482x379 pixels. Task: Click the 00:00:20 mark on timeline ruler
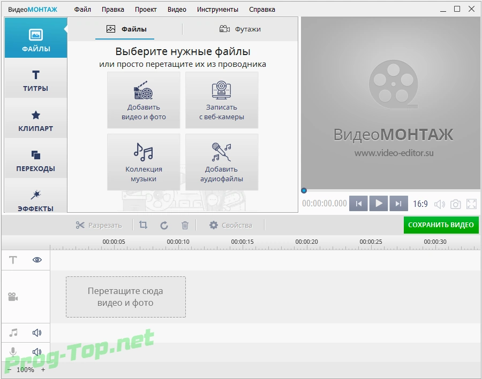click(306, 242)
